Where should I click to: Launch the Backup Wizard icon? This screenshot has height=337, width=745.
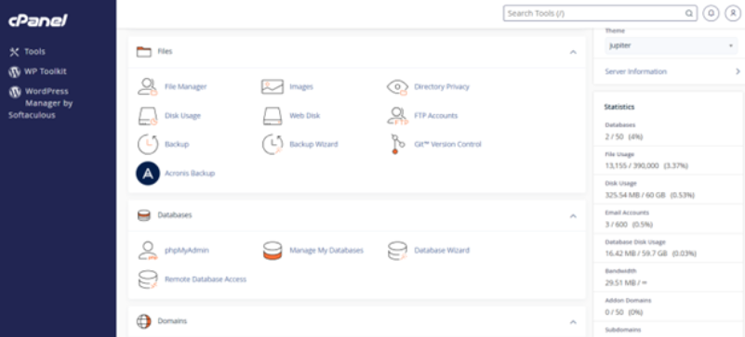[x=273, y=145]
